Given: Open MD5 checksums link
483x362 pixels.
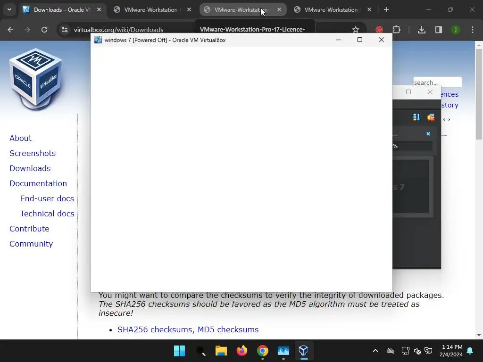Looking at the screenshot, I should click(x=228, y=329).
